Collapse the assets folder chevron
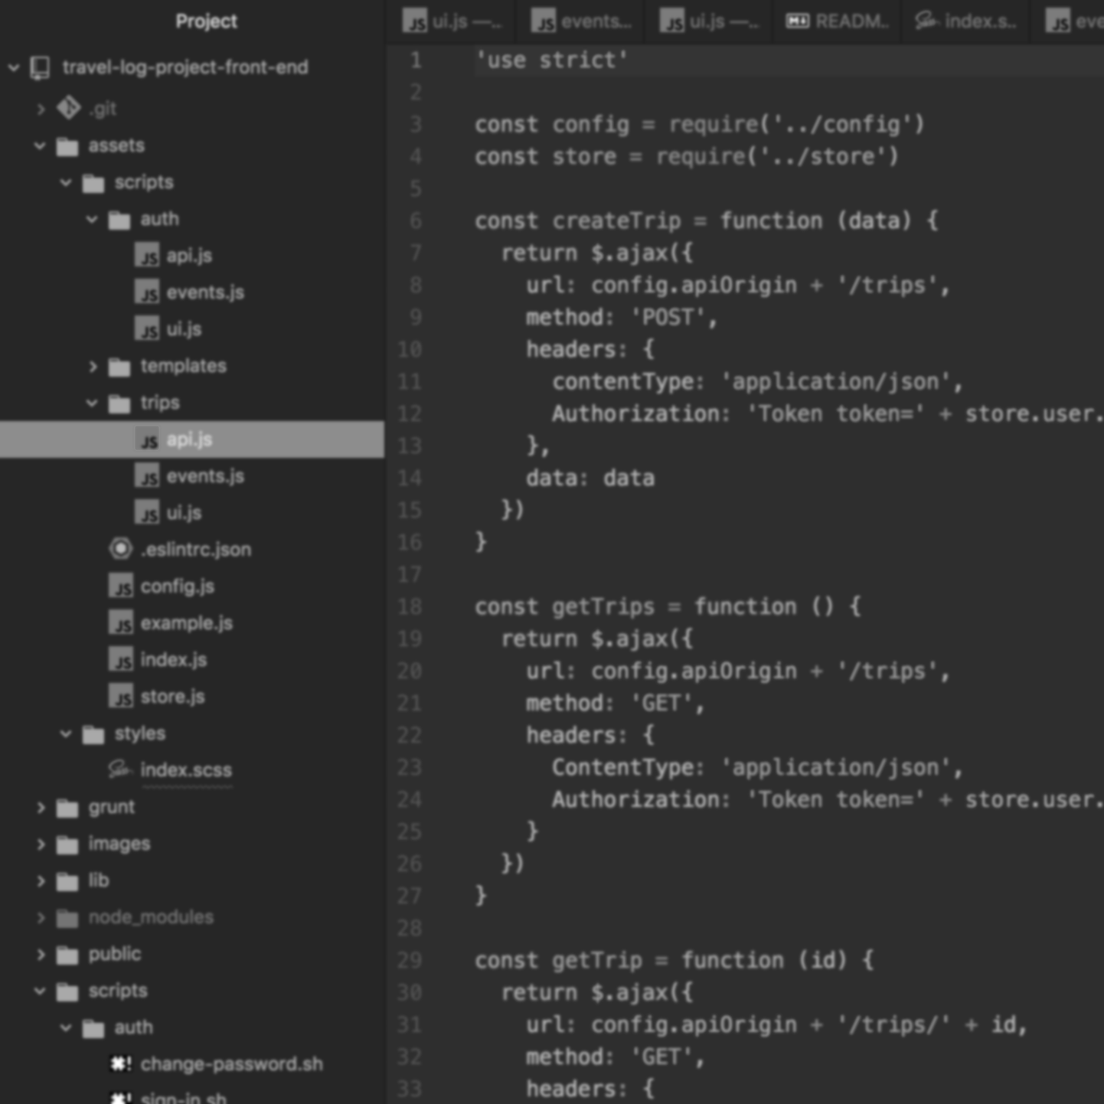The image size is (1104, 1104). point(40,145)
